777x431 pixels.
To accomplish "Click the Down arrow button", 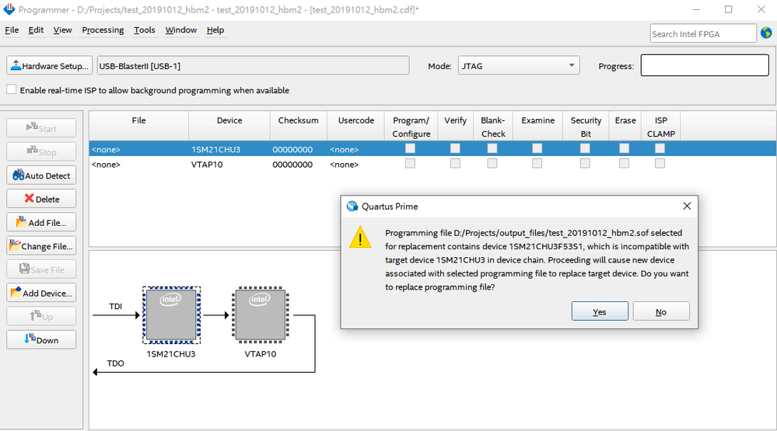I will pos(41,339).
